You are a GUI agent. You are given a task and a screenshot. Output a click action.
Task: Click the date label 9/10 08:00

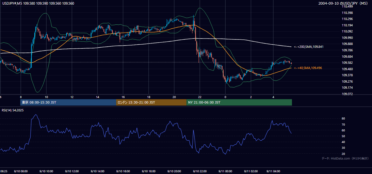point(21,171)
